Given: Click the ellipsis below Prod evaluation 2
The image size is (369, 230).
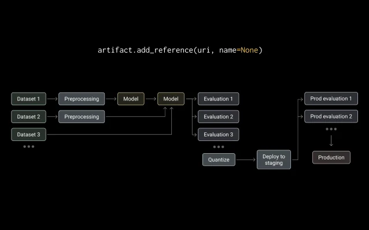Looking at the screenshot, I should point(331,129).
